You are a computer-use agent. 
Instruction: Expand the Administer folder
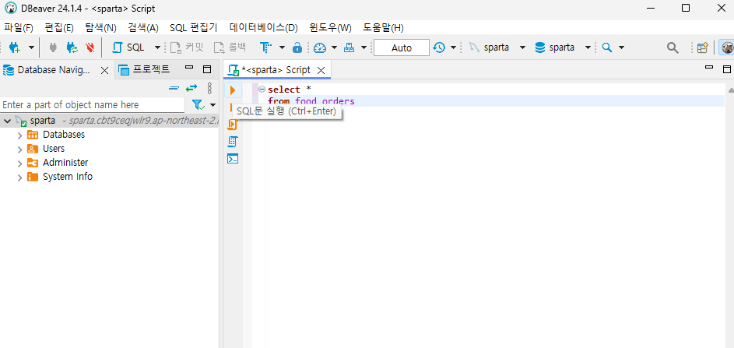pyautogui.click(x=19, y=163)
